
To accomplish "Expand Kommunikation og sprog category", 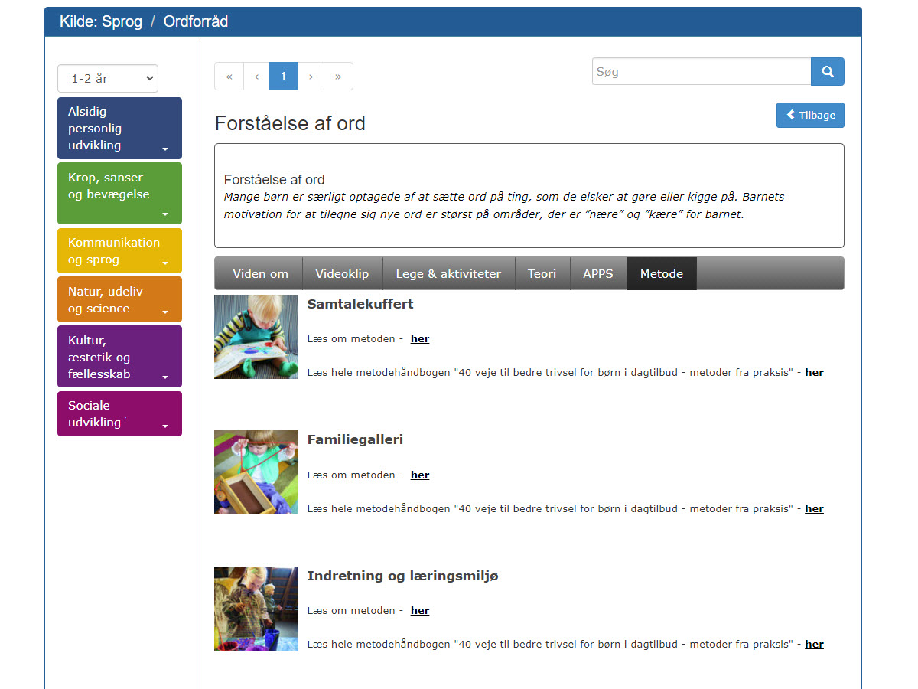I will 119,251.
